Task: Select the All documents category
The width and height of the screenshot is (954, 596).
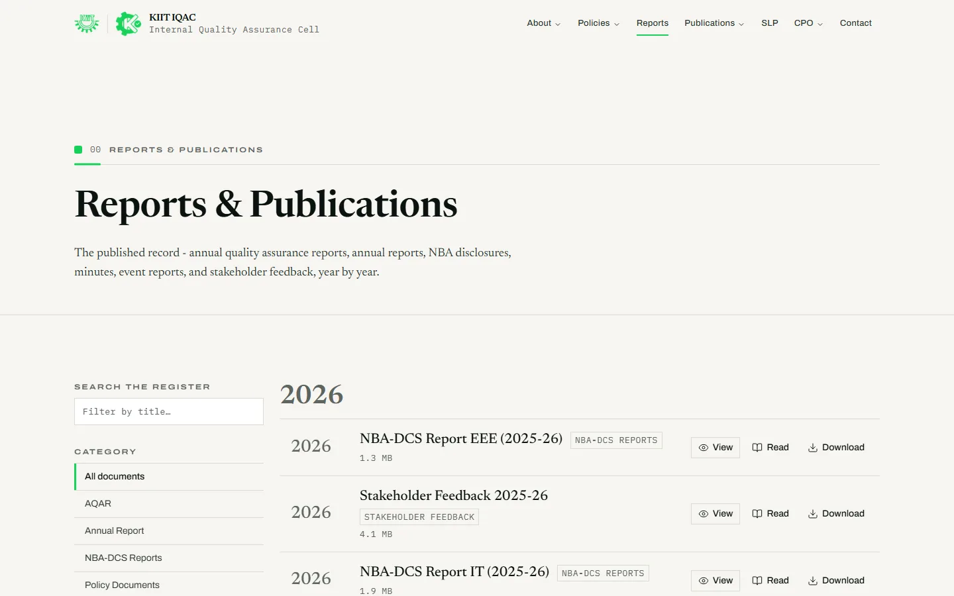Action: [x=169, y=477]
